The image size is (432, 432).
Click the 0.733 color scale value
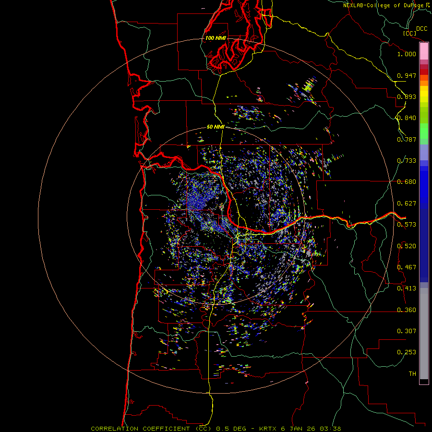[x=407, y=161]
